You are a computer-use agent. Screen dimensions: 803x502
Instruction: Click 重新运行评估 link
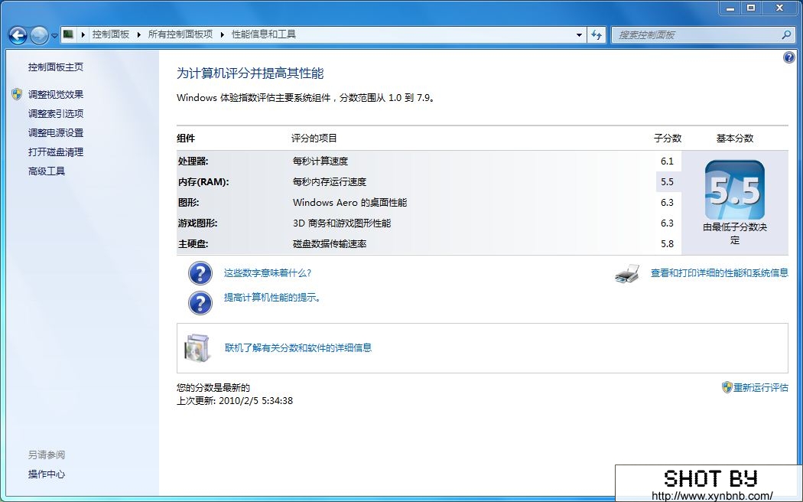760,388
